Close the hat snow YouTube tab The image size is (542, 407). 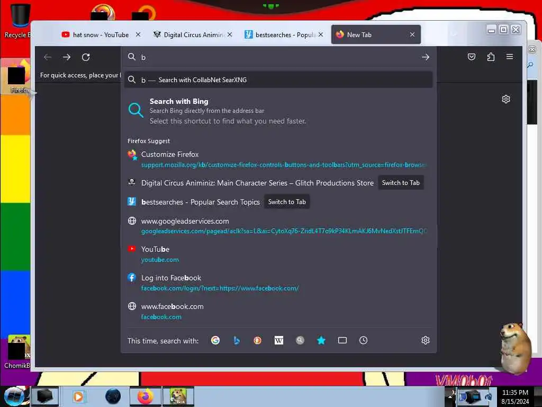click(138, 34)
